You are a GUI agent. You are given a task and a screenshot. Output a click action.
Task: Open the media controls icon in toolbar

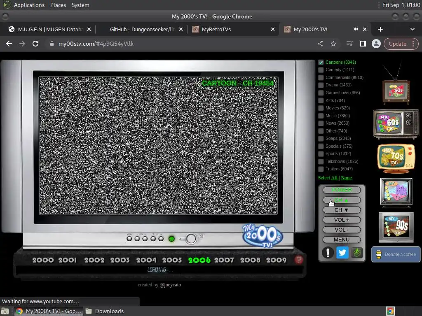tap(349, 44)
